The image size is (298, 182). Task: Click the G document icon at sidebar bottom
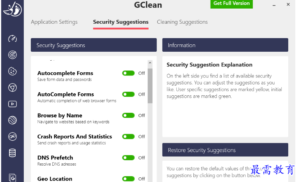(12, 178)
